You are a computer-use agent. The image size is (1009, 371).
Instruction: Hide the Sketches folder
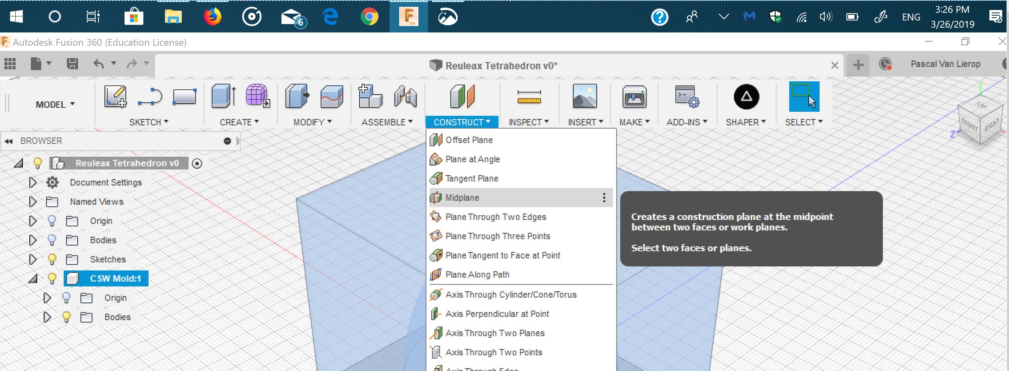pyautogui.click(x=52, y=259)
